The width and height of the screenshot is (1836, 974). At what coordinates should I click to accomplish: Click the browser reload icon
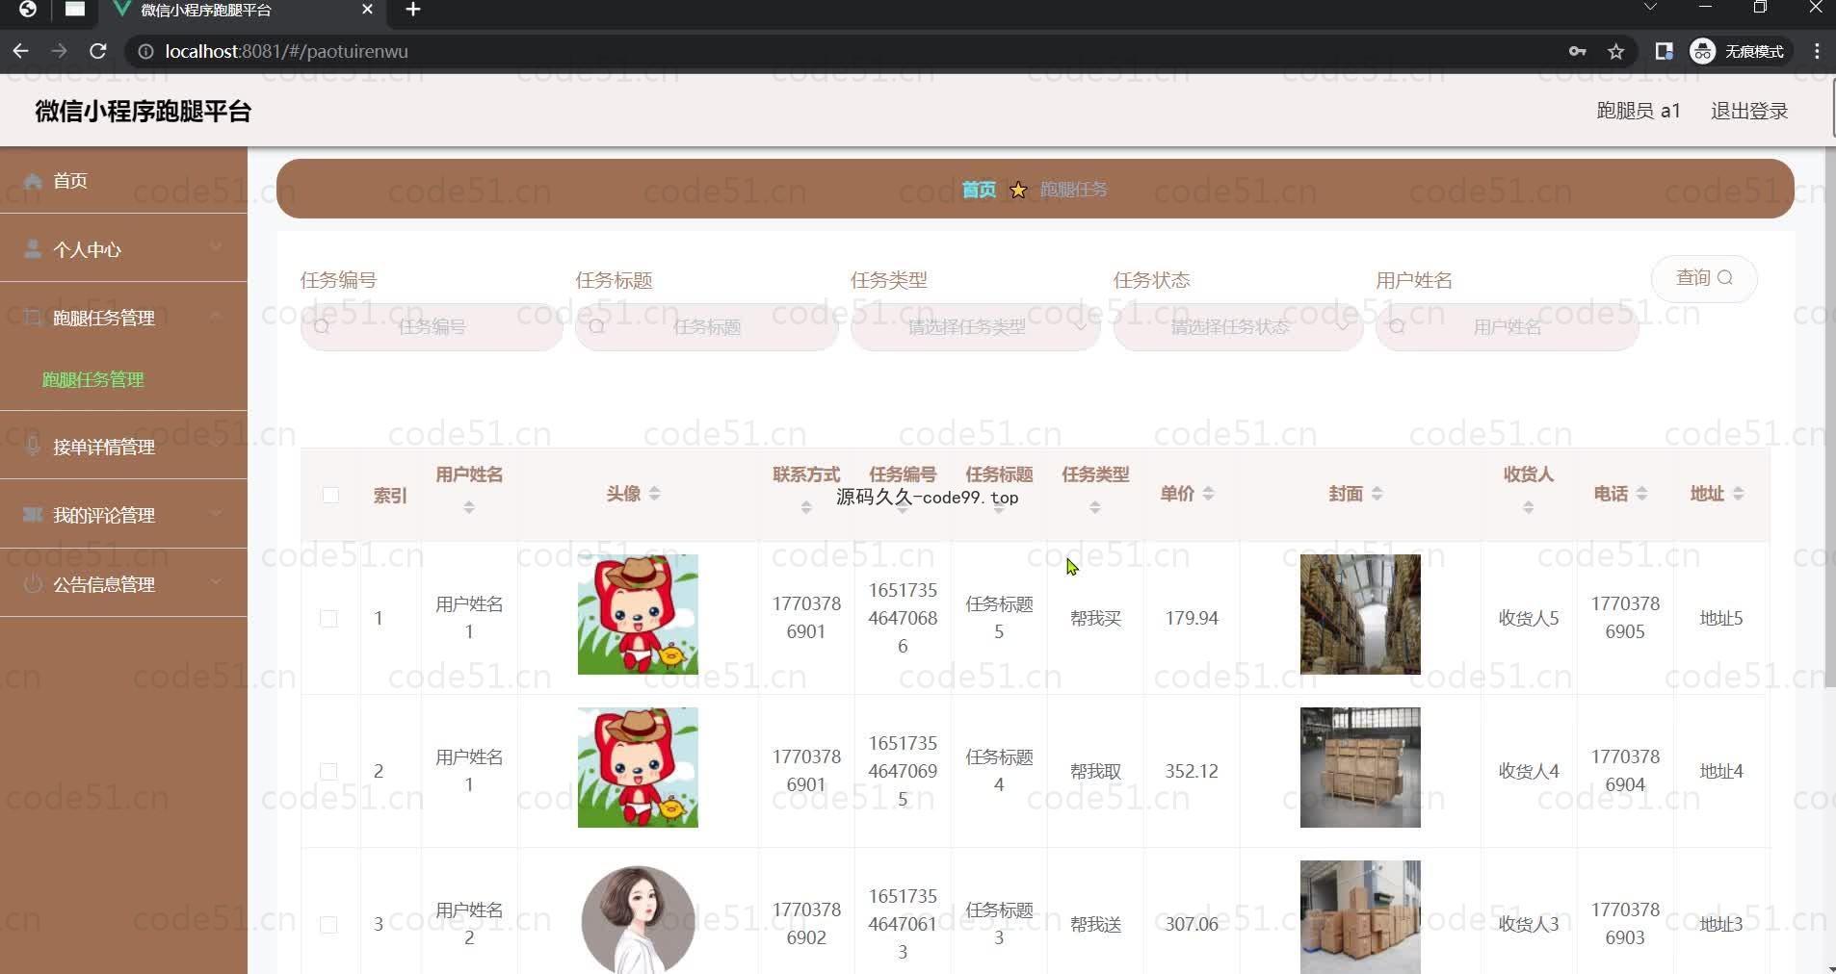[x=97, y=51]
